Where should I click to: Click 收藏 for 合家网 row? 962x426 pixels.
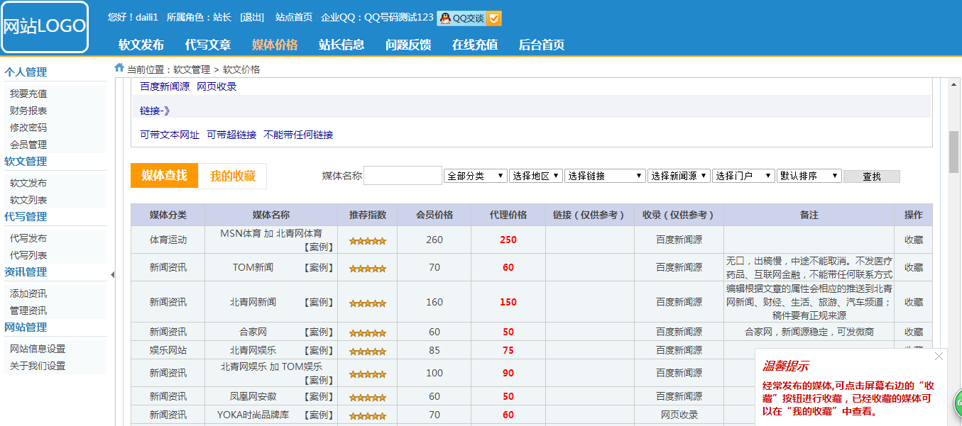(x=914, y=332)
